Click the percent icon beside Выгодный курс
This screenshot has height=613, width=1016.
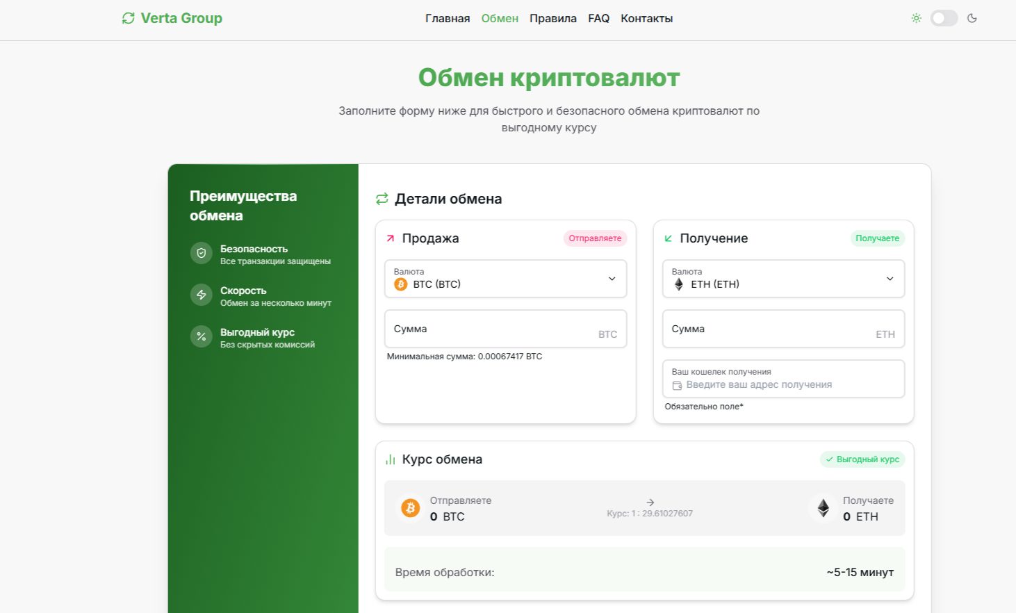click(202, 337)
